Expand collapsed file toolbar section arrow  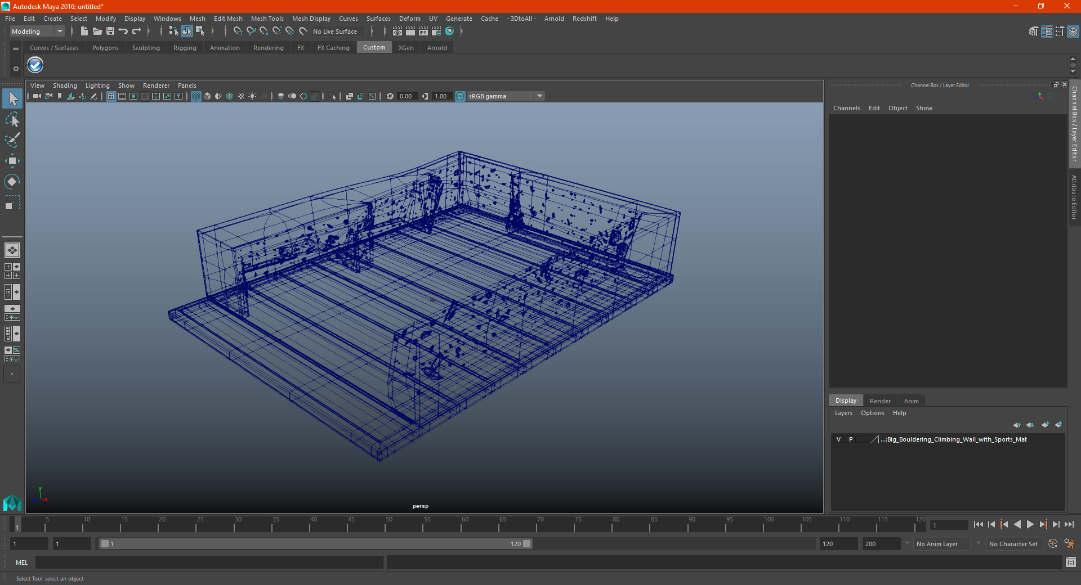click(x=149, y=31)
